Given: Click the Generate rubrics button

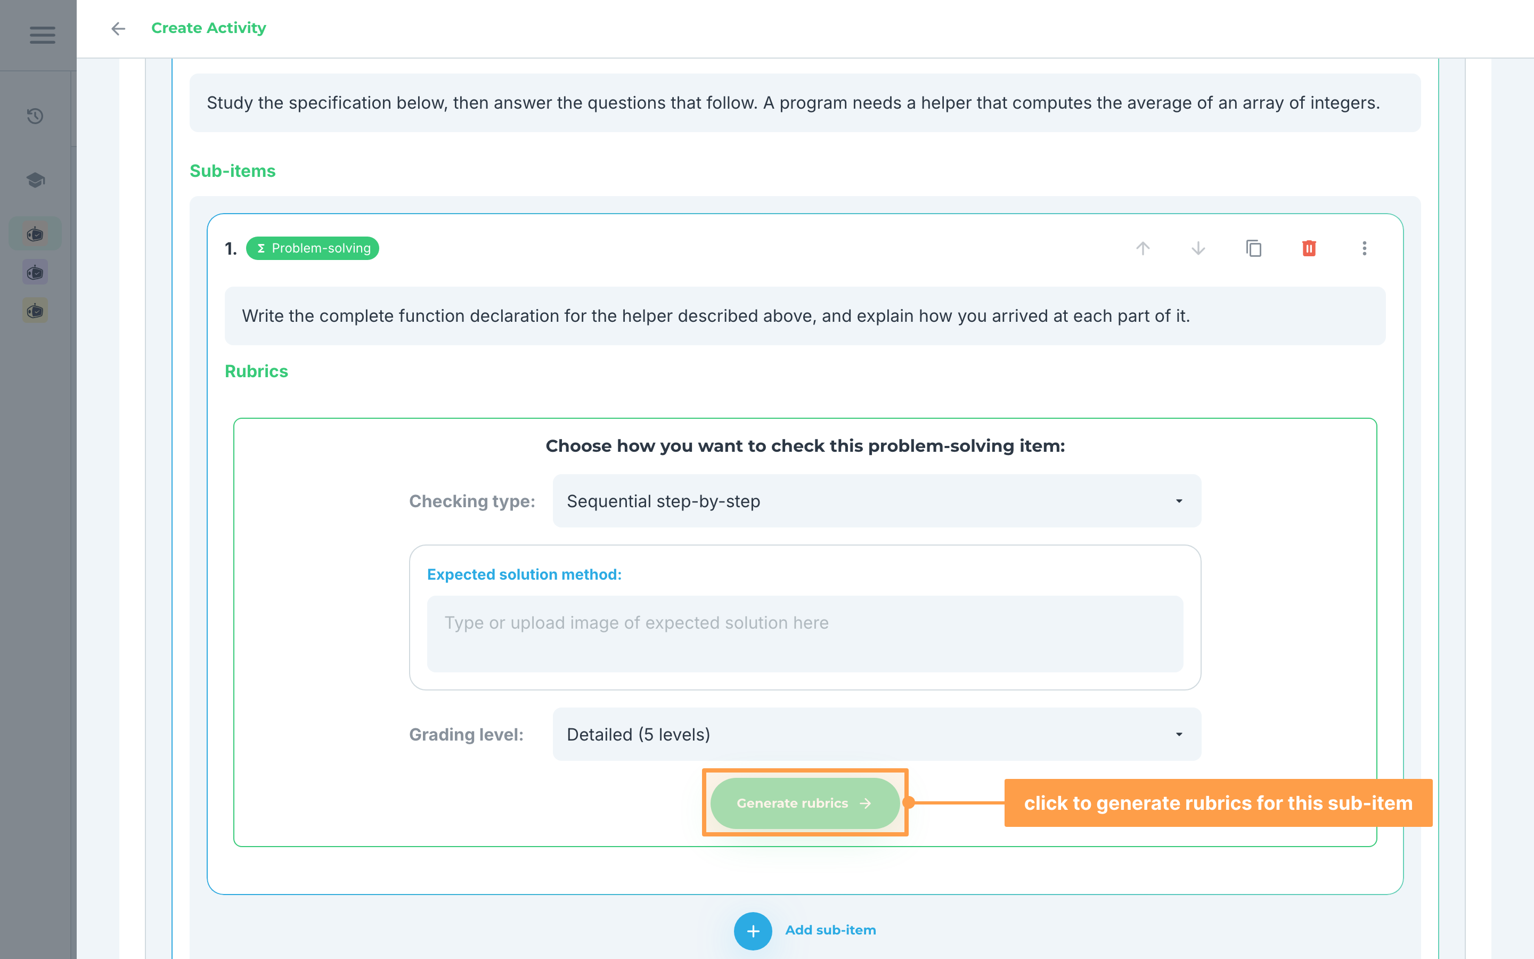Looking at the screenshot, I should click(x=805, y=803).
